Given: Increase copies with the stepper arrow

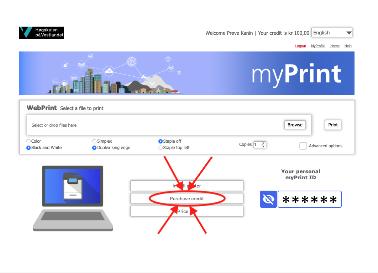Looking at the screenshot, I should pos(263,143).
